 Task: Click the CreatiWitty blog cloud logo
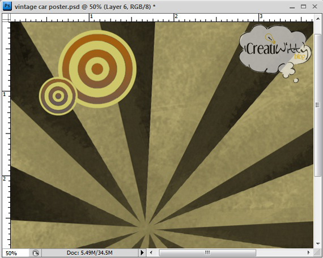coord(275,51)
